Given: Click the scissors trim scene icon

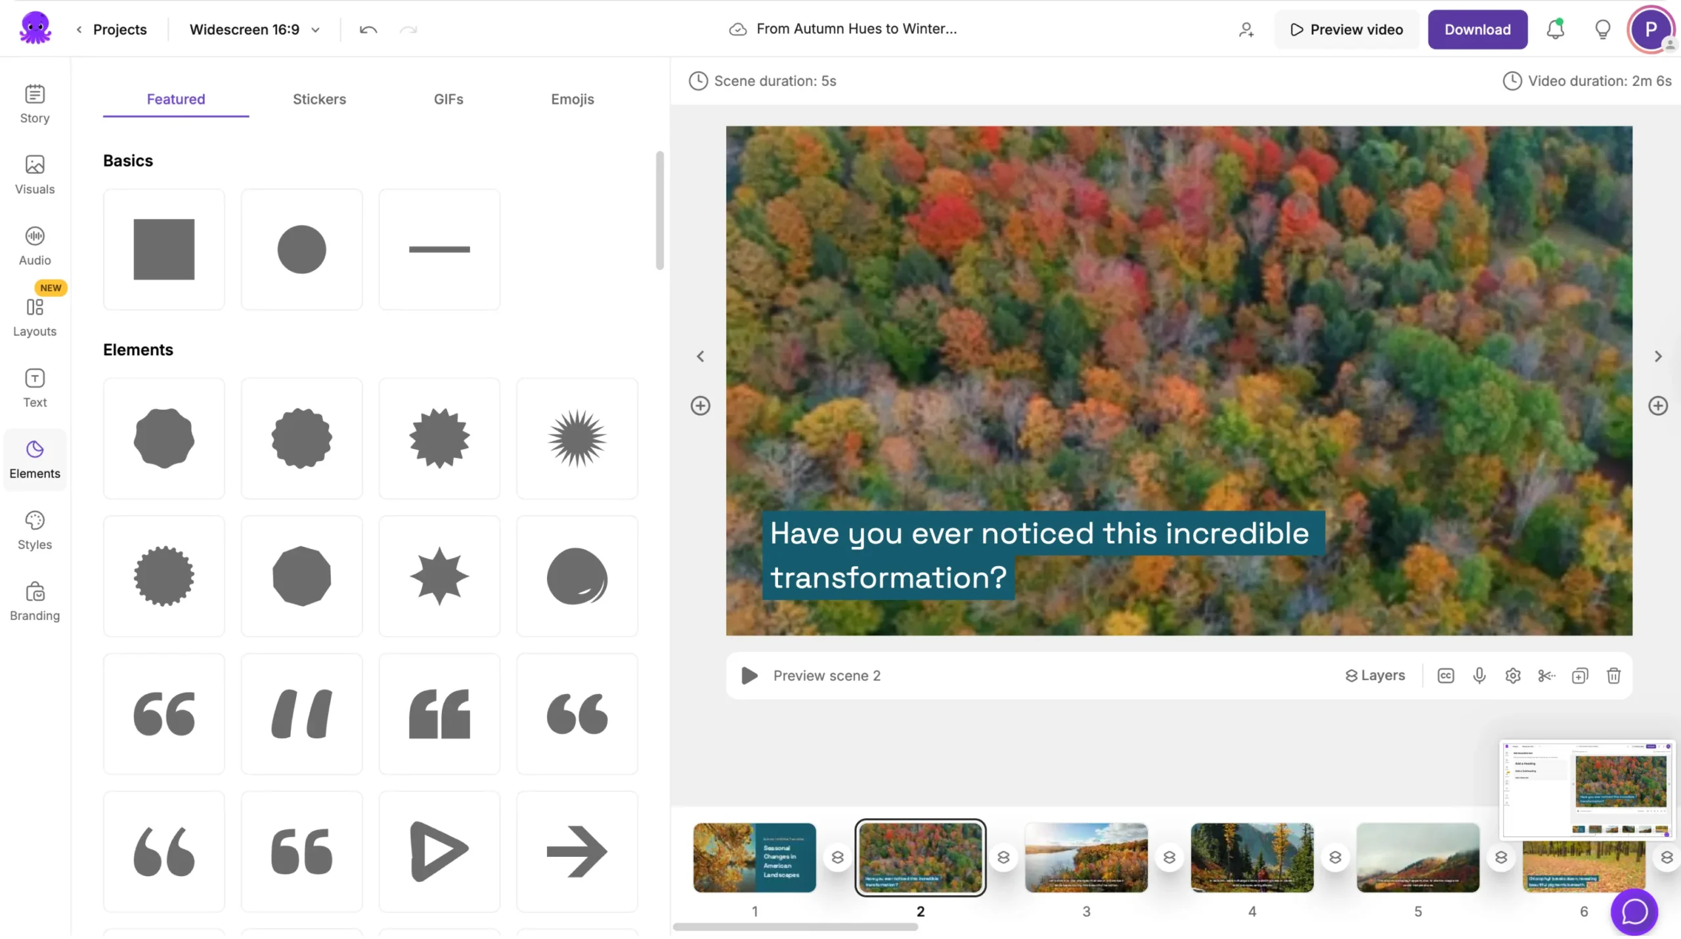Looking at the screenshot, I should point(1546,676).
